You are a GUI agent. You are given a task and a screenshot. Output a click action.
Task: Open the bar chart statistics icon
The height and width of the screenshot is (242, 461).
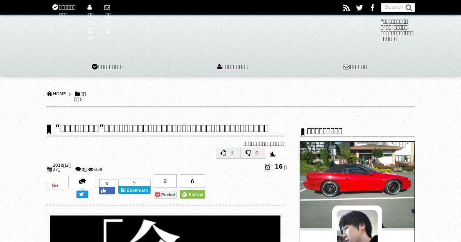(273, 154)
